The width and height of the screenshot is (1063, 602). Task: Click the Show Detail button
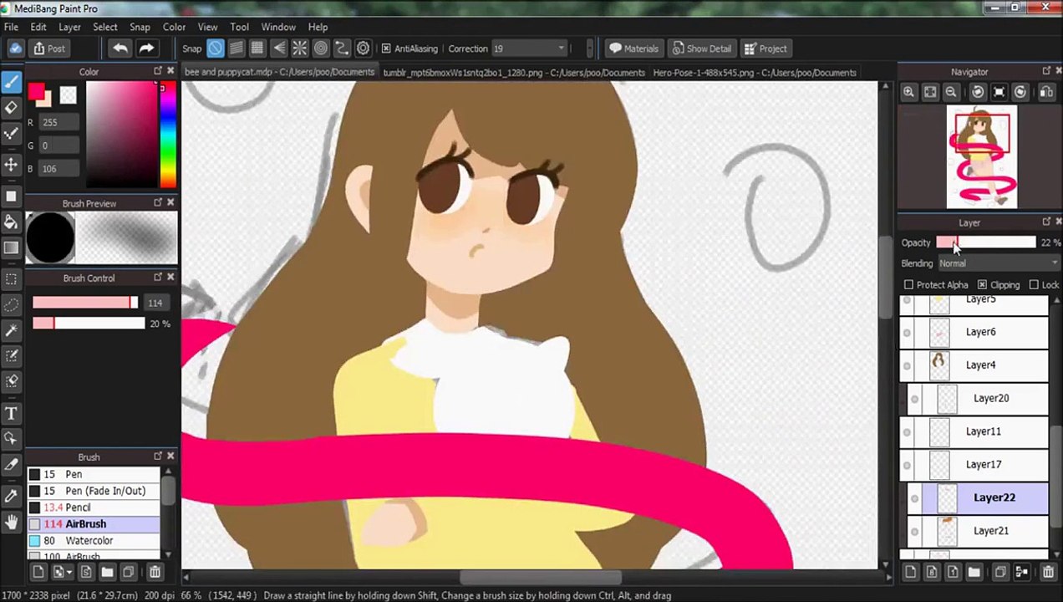click(x=702, y=48)
